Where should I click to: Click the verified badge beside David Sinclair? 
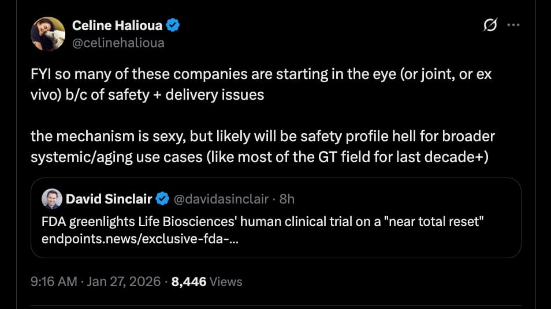163,199
